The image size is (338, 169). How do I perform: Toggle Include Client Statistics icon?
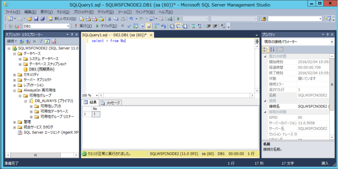point(164,26)
